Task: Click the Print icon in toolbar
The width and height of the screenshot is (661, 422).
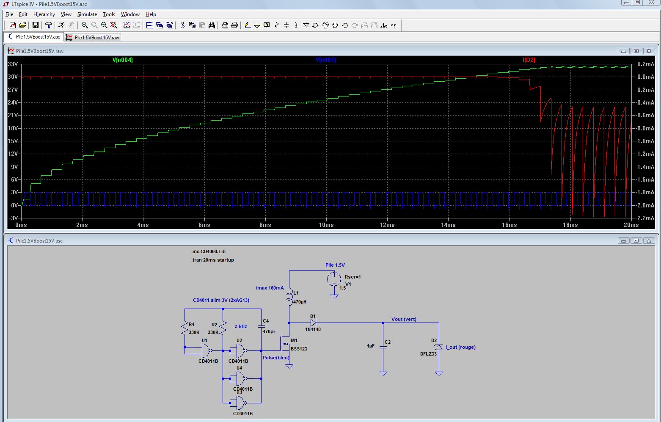Action: [234, 25]
